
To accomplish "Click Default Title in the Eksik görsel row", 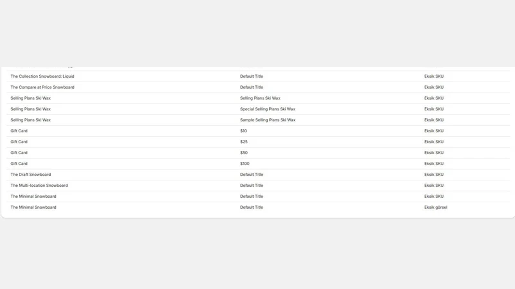I will pyautogui.click(x=252, y=207).
